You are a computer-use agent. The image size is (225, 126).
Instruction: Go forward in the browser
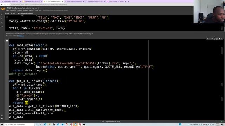5,5
